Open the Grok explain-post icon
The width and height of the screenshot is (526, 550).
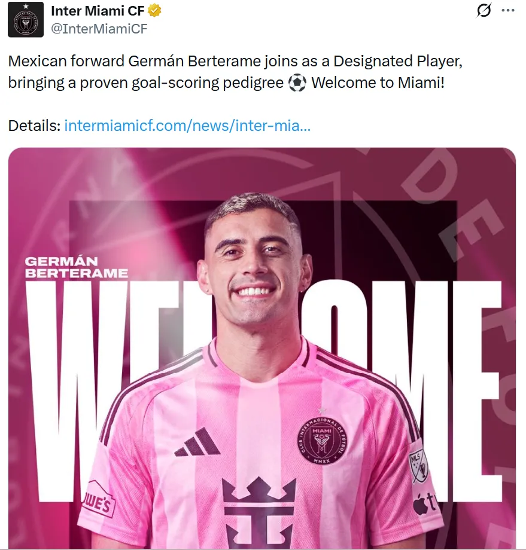point(484,10)
